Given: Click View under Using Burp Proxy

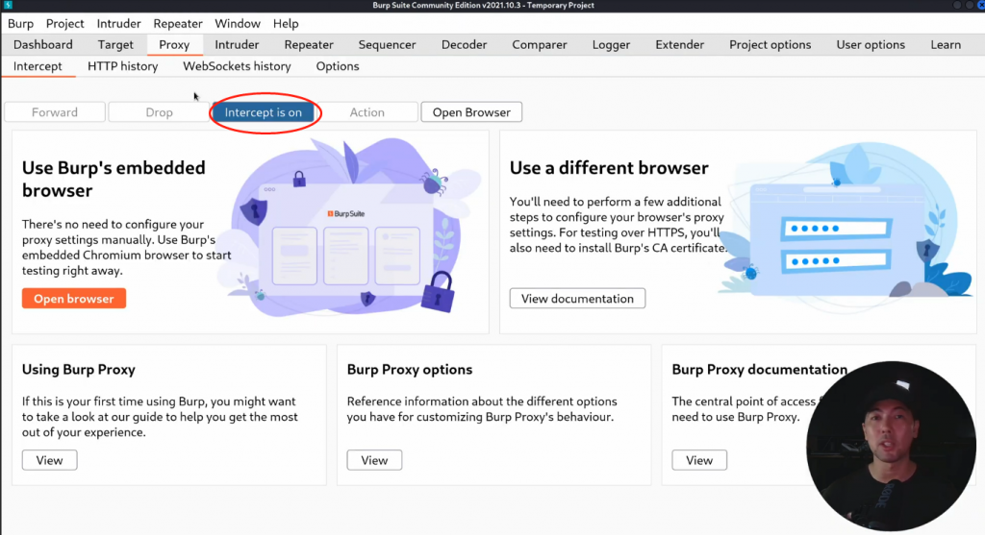Looking at the screenshot, I should coord(50,460).
